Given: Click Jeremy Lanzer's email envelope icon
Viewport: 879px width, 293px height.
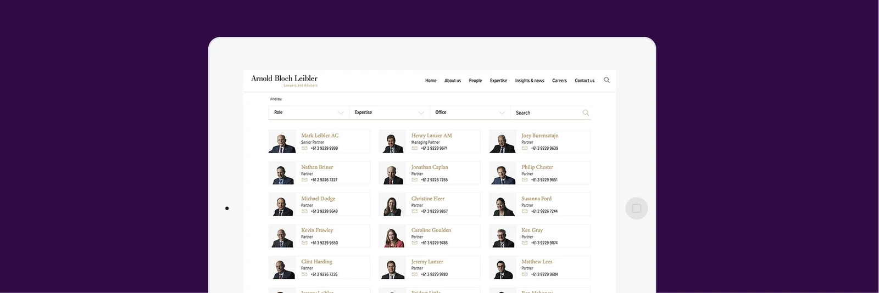Looking at the screenshot, I should (x=415, y=274).
